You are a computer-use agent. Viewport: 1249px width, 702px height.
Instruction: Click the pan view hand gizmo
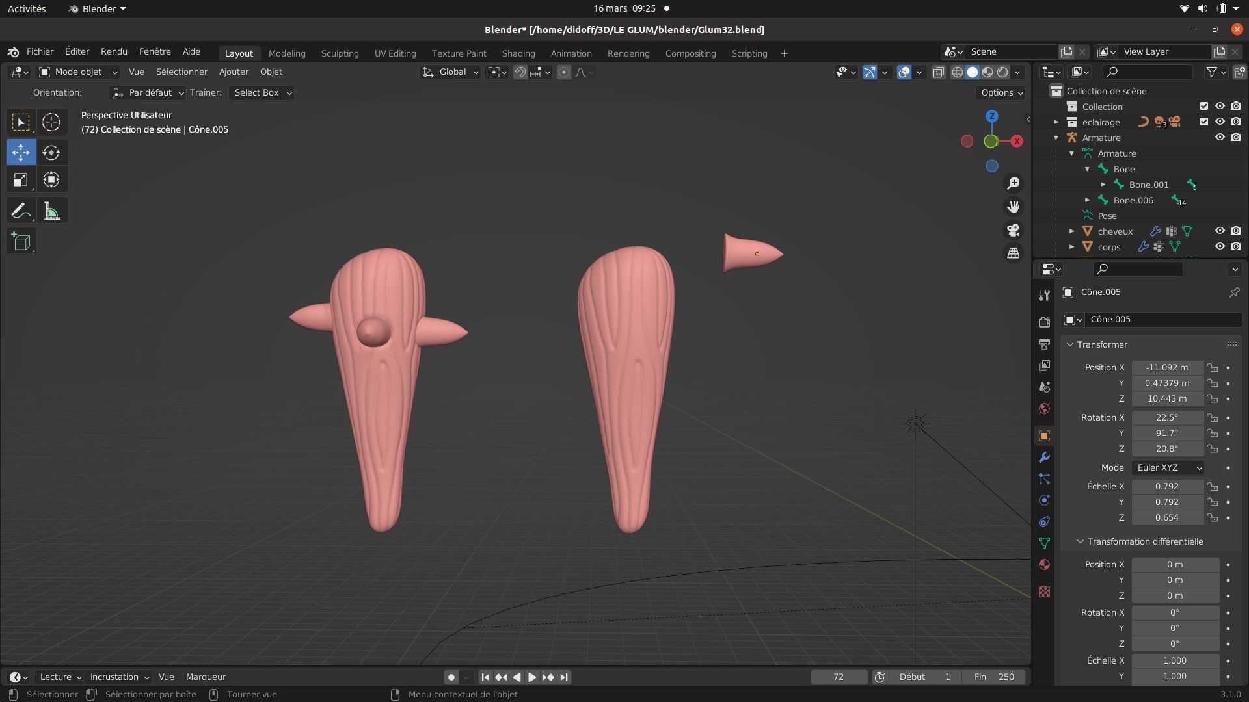click(1014, 207)
